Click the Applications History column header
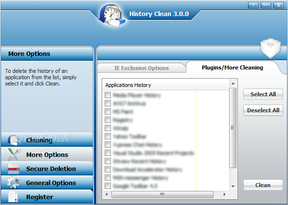The height and width of the screenshot is (205, 288). (166, 85)
